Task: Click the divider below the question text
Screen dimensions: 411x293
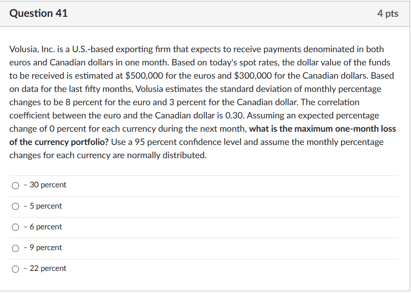Action: point(205,174)
